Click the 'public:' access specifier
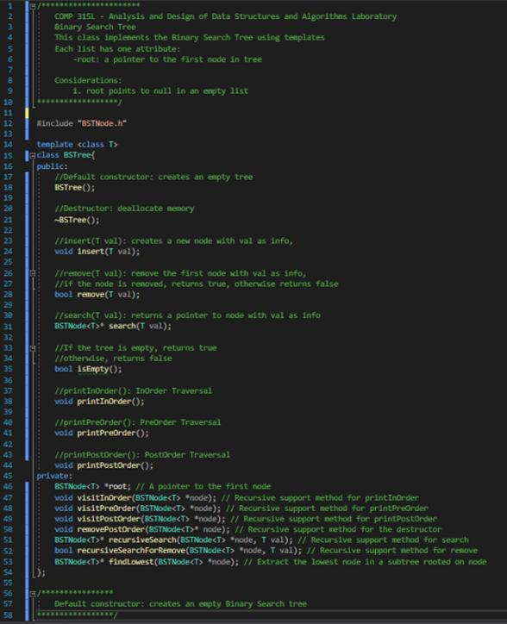This screenshot has height=624, width=507. (x=53, y=166)
